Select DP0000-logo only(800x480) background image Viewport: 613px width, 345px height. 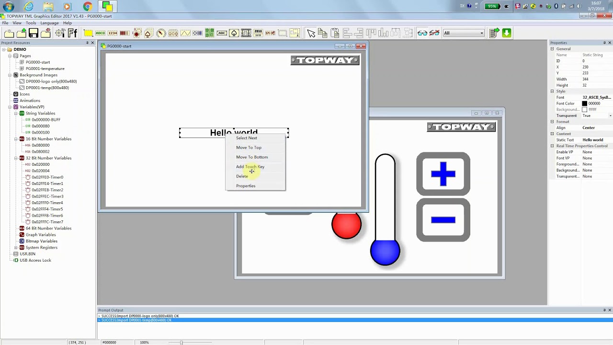pos(51,81)
